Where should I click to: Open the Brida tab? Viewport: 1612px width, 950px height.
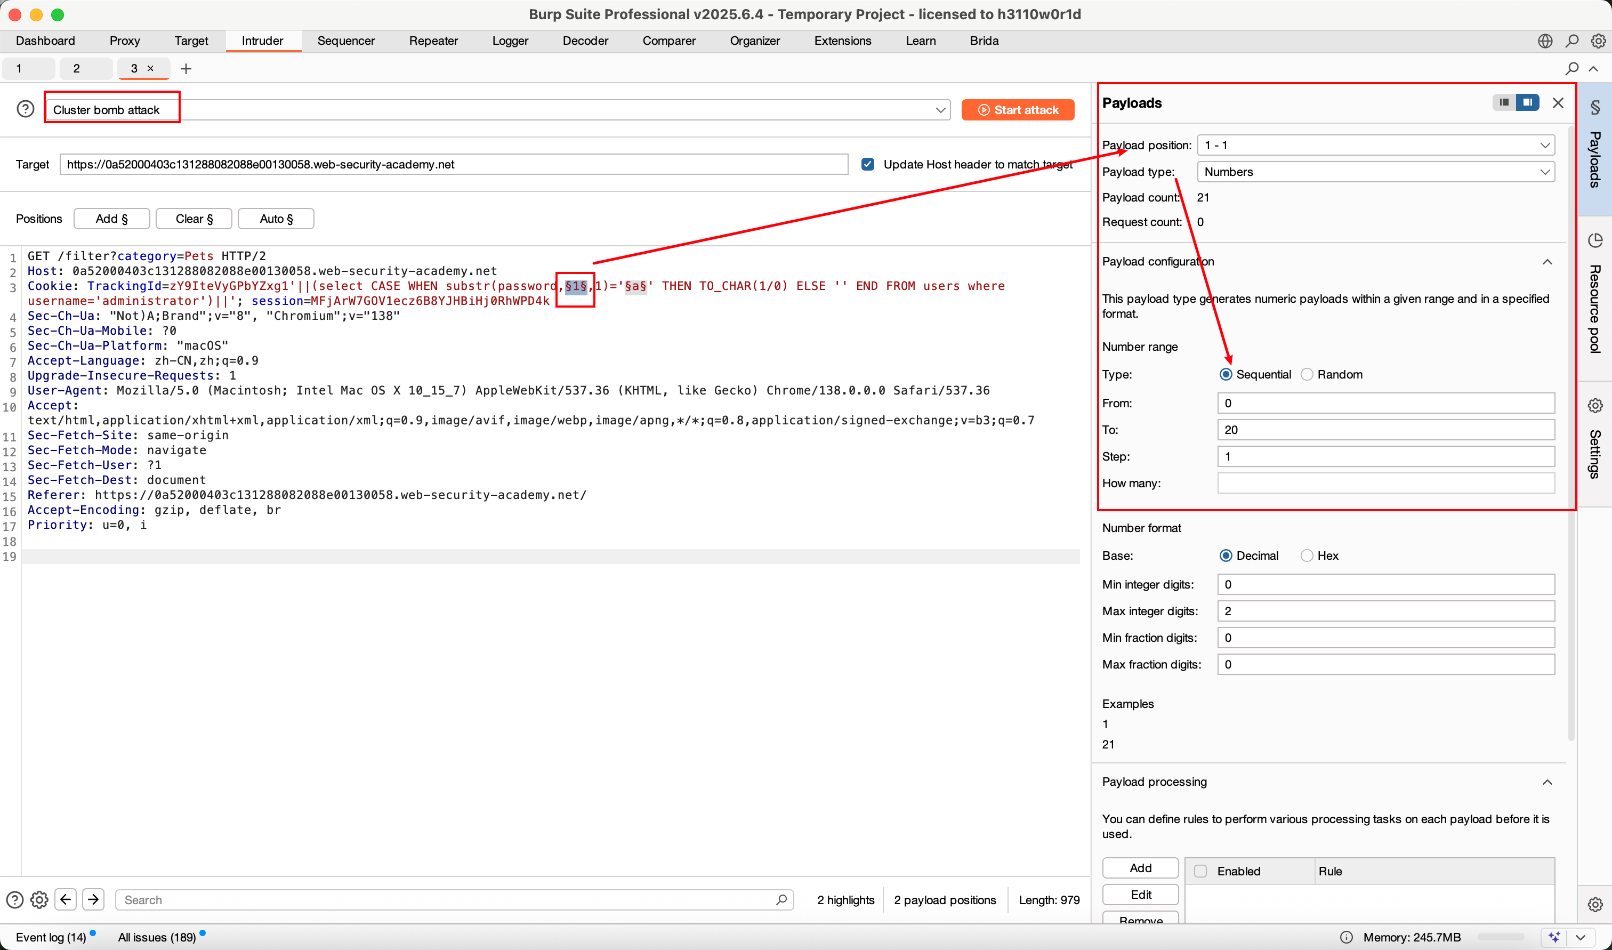click(984, 41)
